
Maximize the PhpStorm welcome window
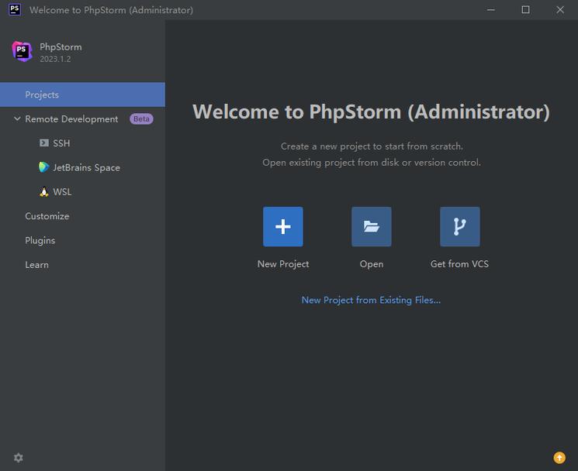click(525, 9)
